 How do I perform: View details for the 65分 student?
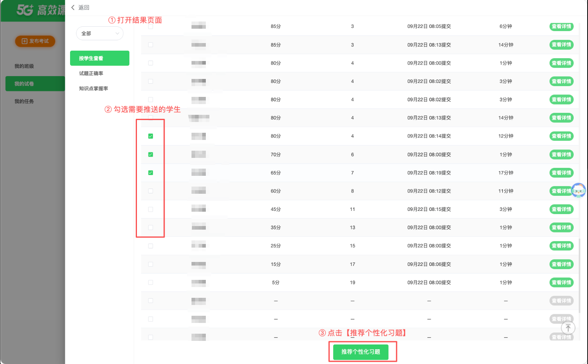click(x=561, y=173)
